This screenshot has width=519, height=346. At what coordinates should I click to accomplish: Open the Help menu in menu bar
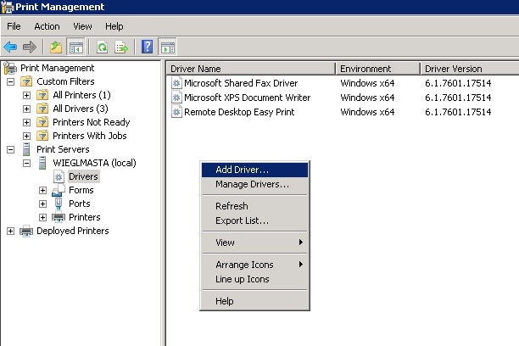114,26
